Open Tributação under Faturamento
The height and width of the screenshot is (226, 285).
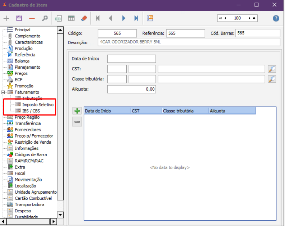point(32,98)
